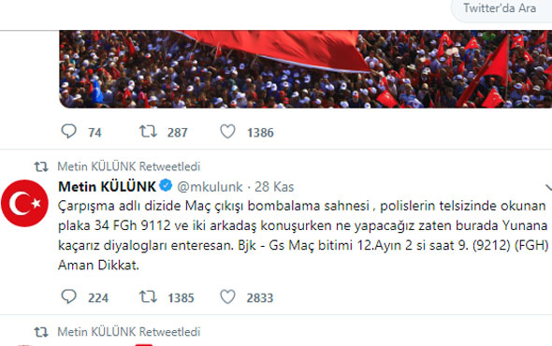Viewport: 552px width, 346px height.
Task: Open the Metin KÜLÜNK display name link
Action: pyautogui.click(x=107, y=186)
